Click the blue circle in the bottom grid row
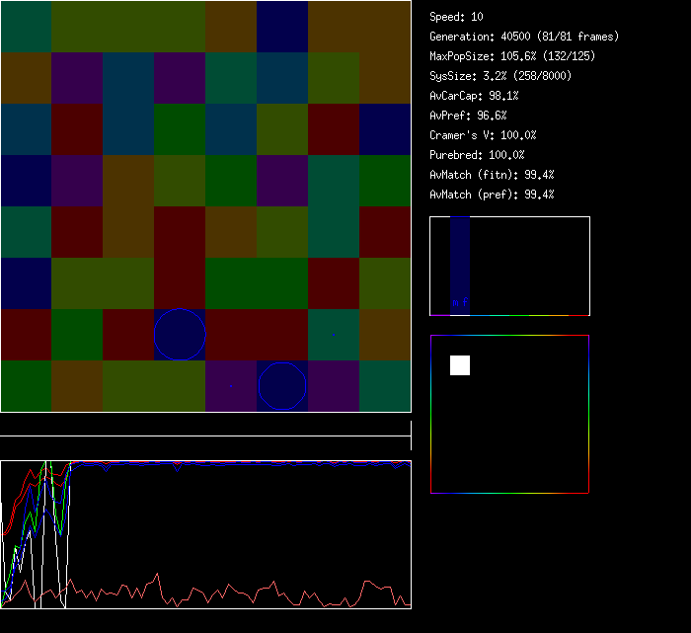Image resolution: width=691 pixels, height=633 pixels. point(282,386)
